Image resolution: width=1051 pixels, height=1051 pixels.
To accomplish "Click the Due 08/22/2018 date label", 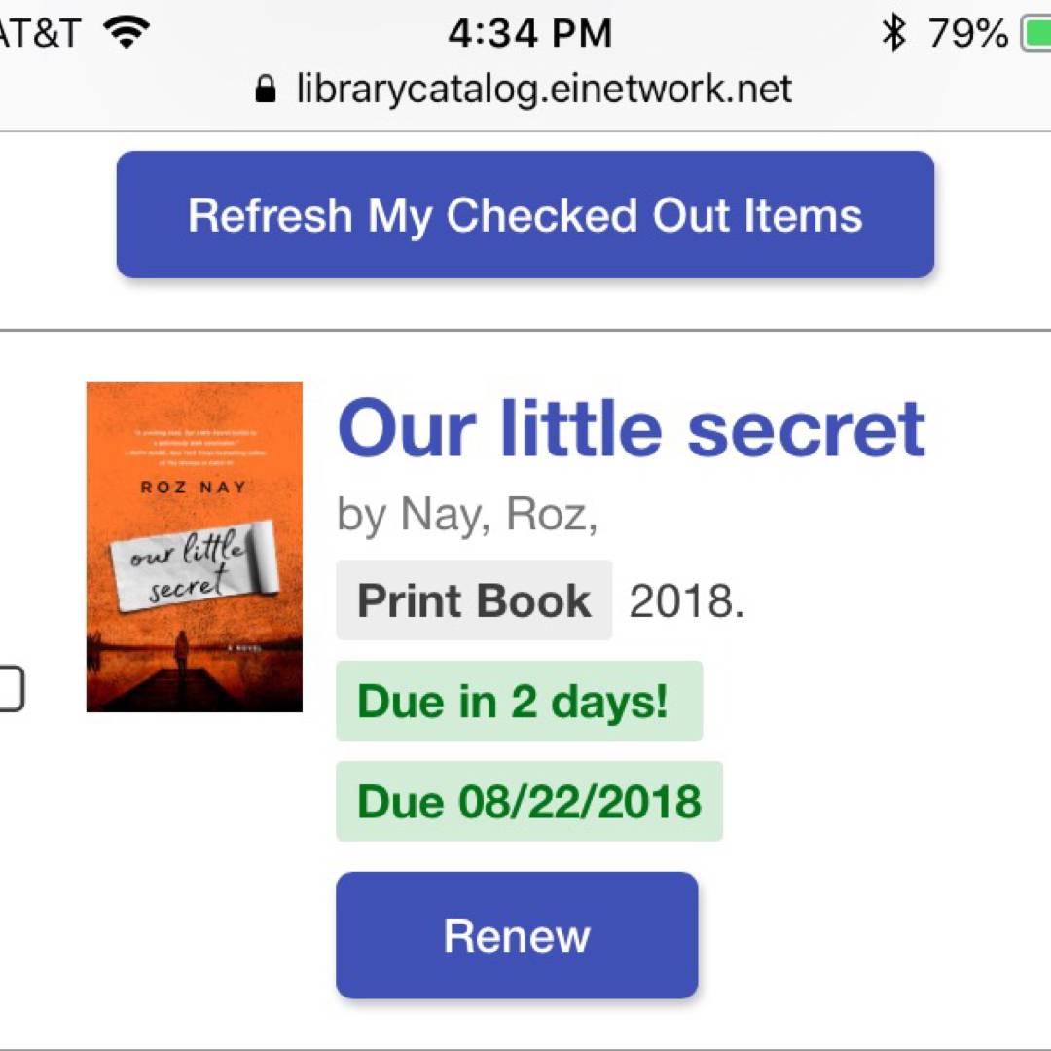I will coord(528,801).
